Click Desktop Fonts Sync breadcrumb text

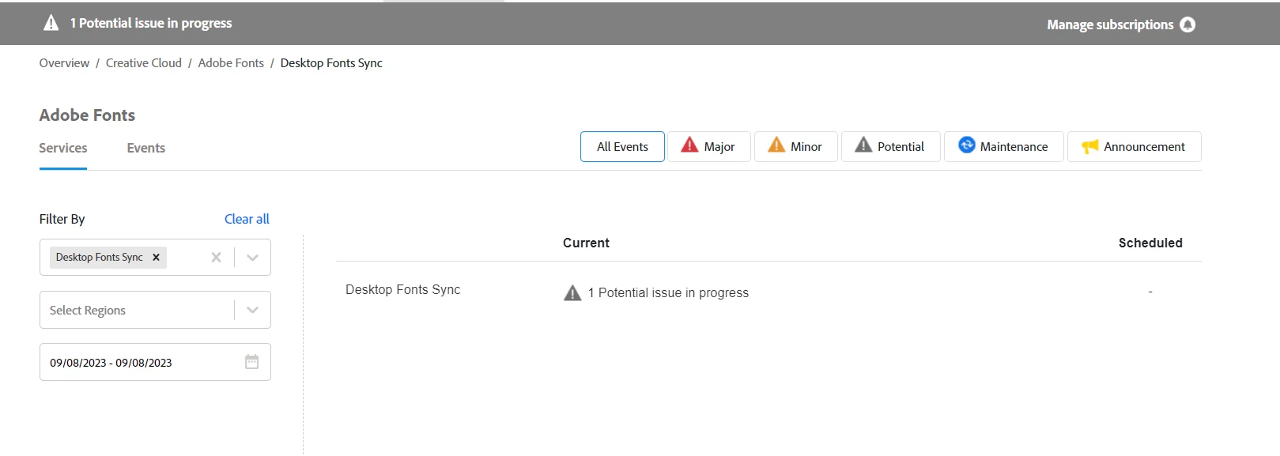point(331,63)
